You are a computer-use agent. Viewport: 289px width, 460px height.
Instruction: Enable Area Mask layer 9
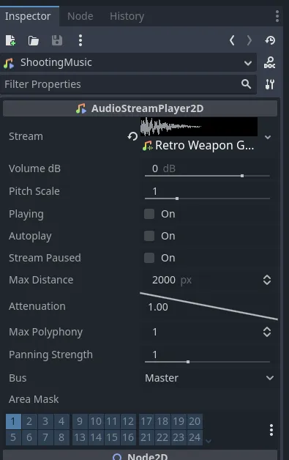(80, 421)
